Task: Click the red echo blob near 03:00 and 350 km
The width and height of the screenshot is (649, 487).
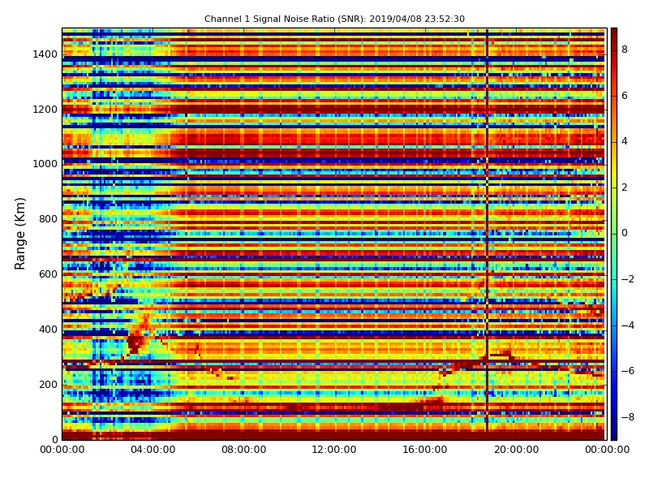Action: [135, 343]
